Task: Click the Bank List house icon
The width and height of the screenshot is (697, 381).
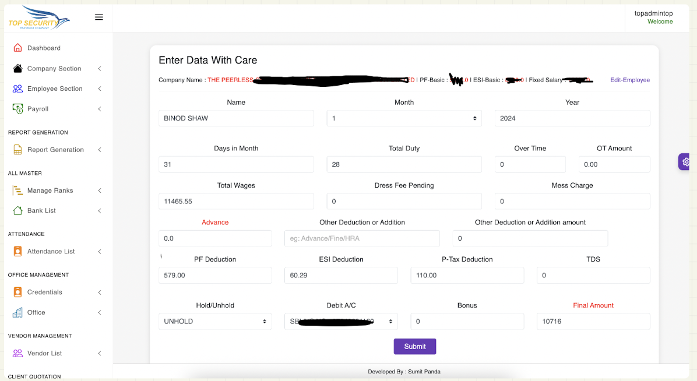Action: tap(17, 211)
